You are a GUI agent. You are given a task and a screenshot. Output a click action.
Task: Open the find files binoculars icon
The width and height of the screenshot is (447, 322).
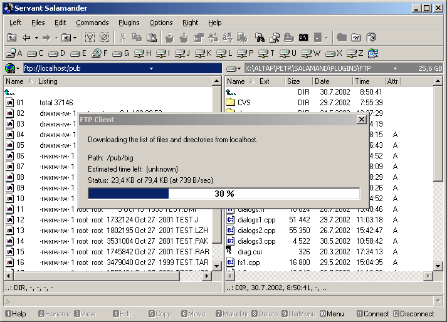tap(260, 38)
